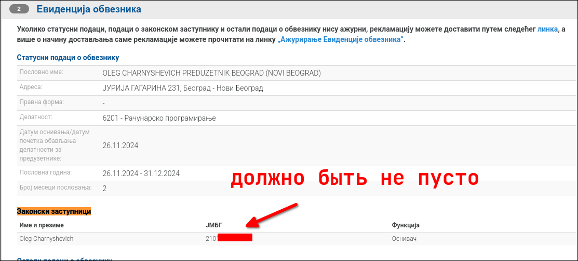Click the red redaction box over JMBG
The image size is (578, 261).
pos(235,238)
